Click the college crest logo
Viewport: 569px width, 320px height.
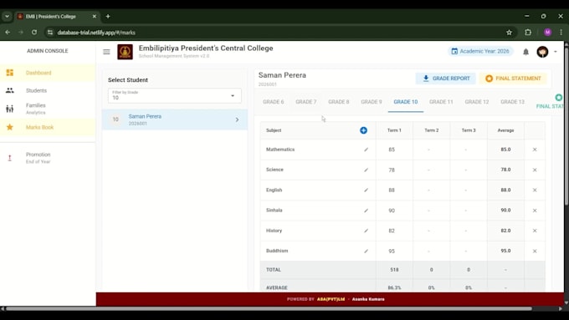[125, 52]
